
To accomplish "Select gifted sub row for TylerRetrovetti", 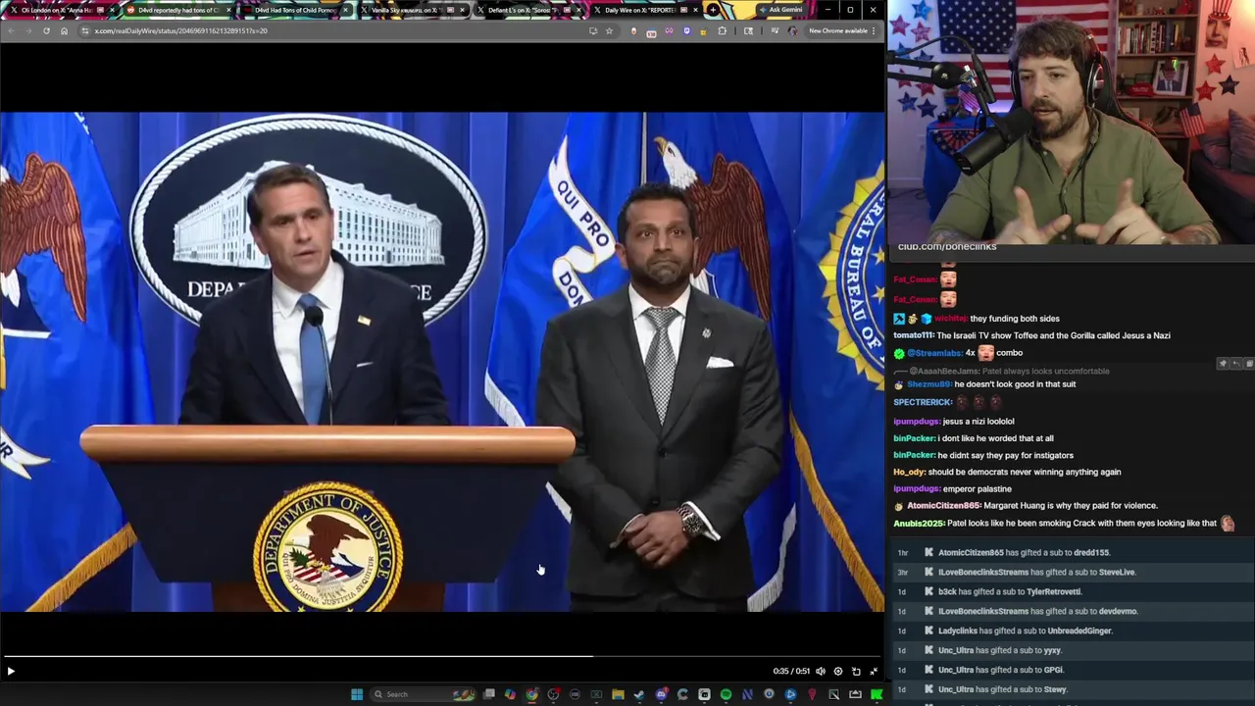I will (x=1074, y=591).
